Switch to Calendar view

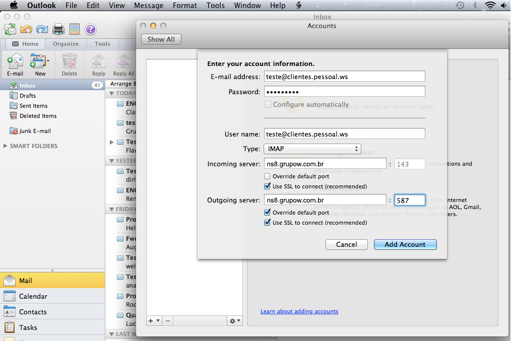[52, 296]
